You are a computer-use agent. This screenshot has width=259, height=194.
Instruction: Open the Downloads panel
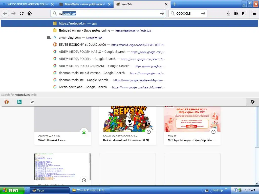tap(228, 13)
